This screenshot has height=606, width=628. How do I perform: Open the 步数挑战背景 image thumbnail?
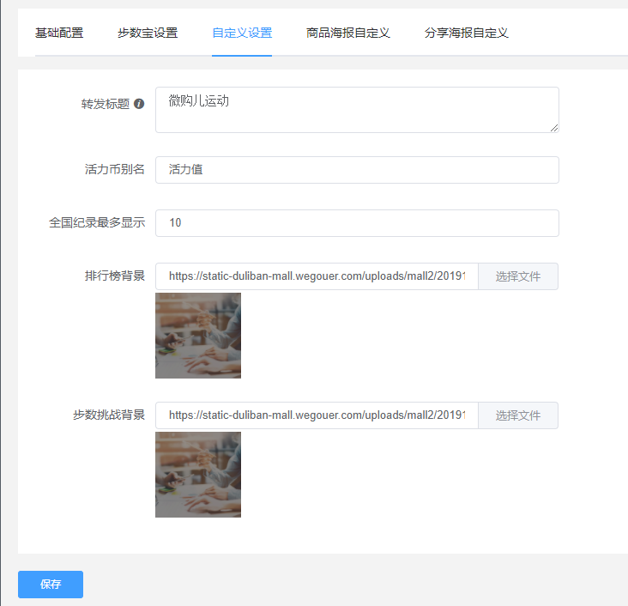point(198,475)
